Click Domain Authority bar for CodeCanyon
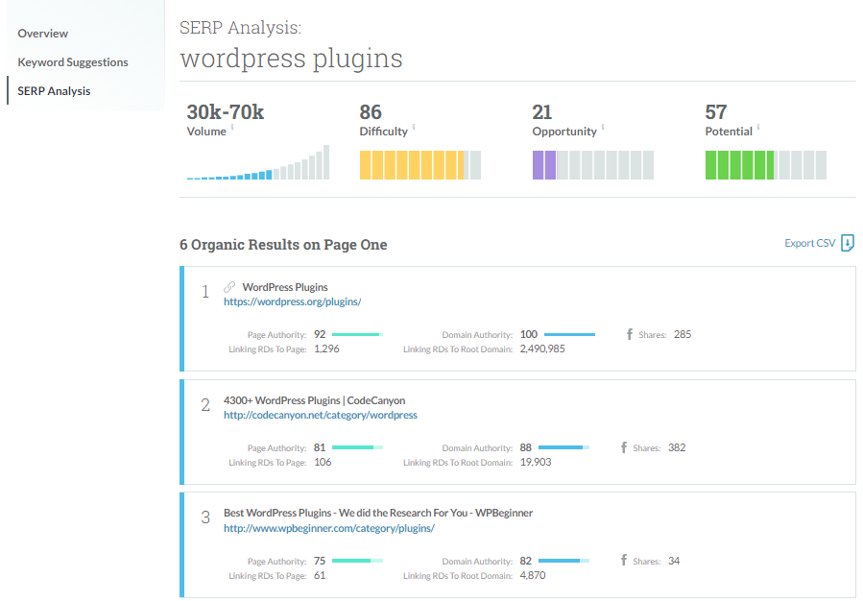863x601 pixels. pyautogui.click(x=563, y=447)
